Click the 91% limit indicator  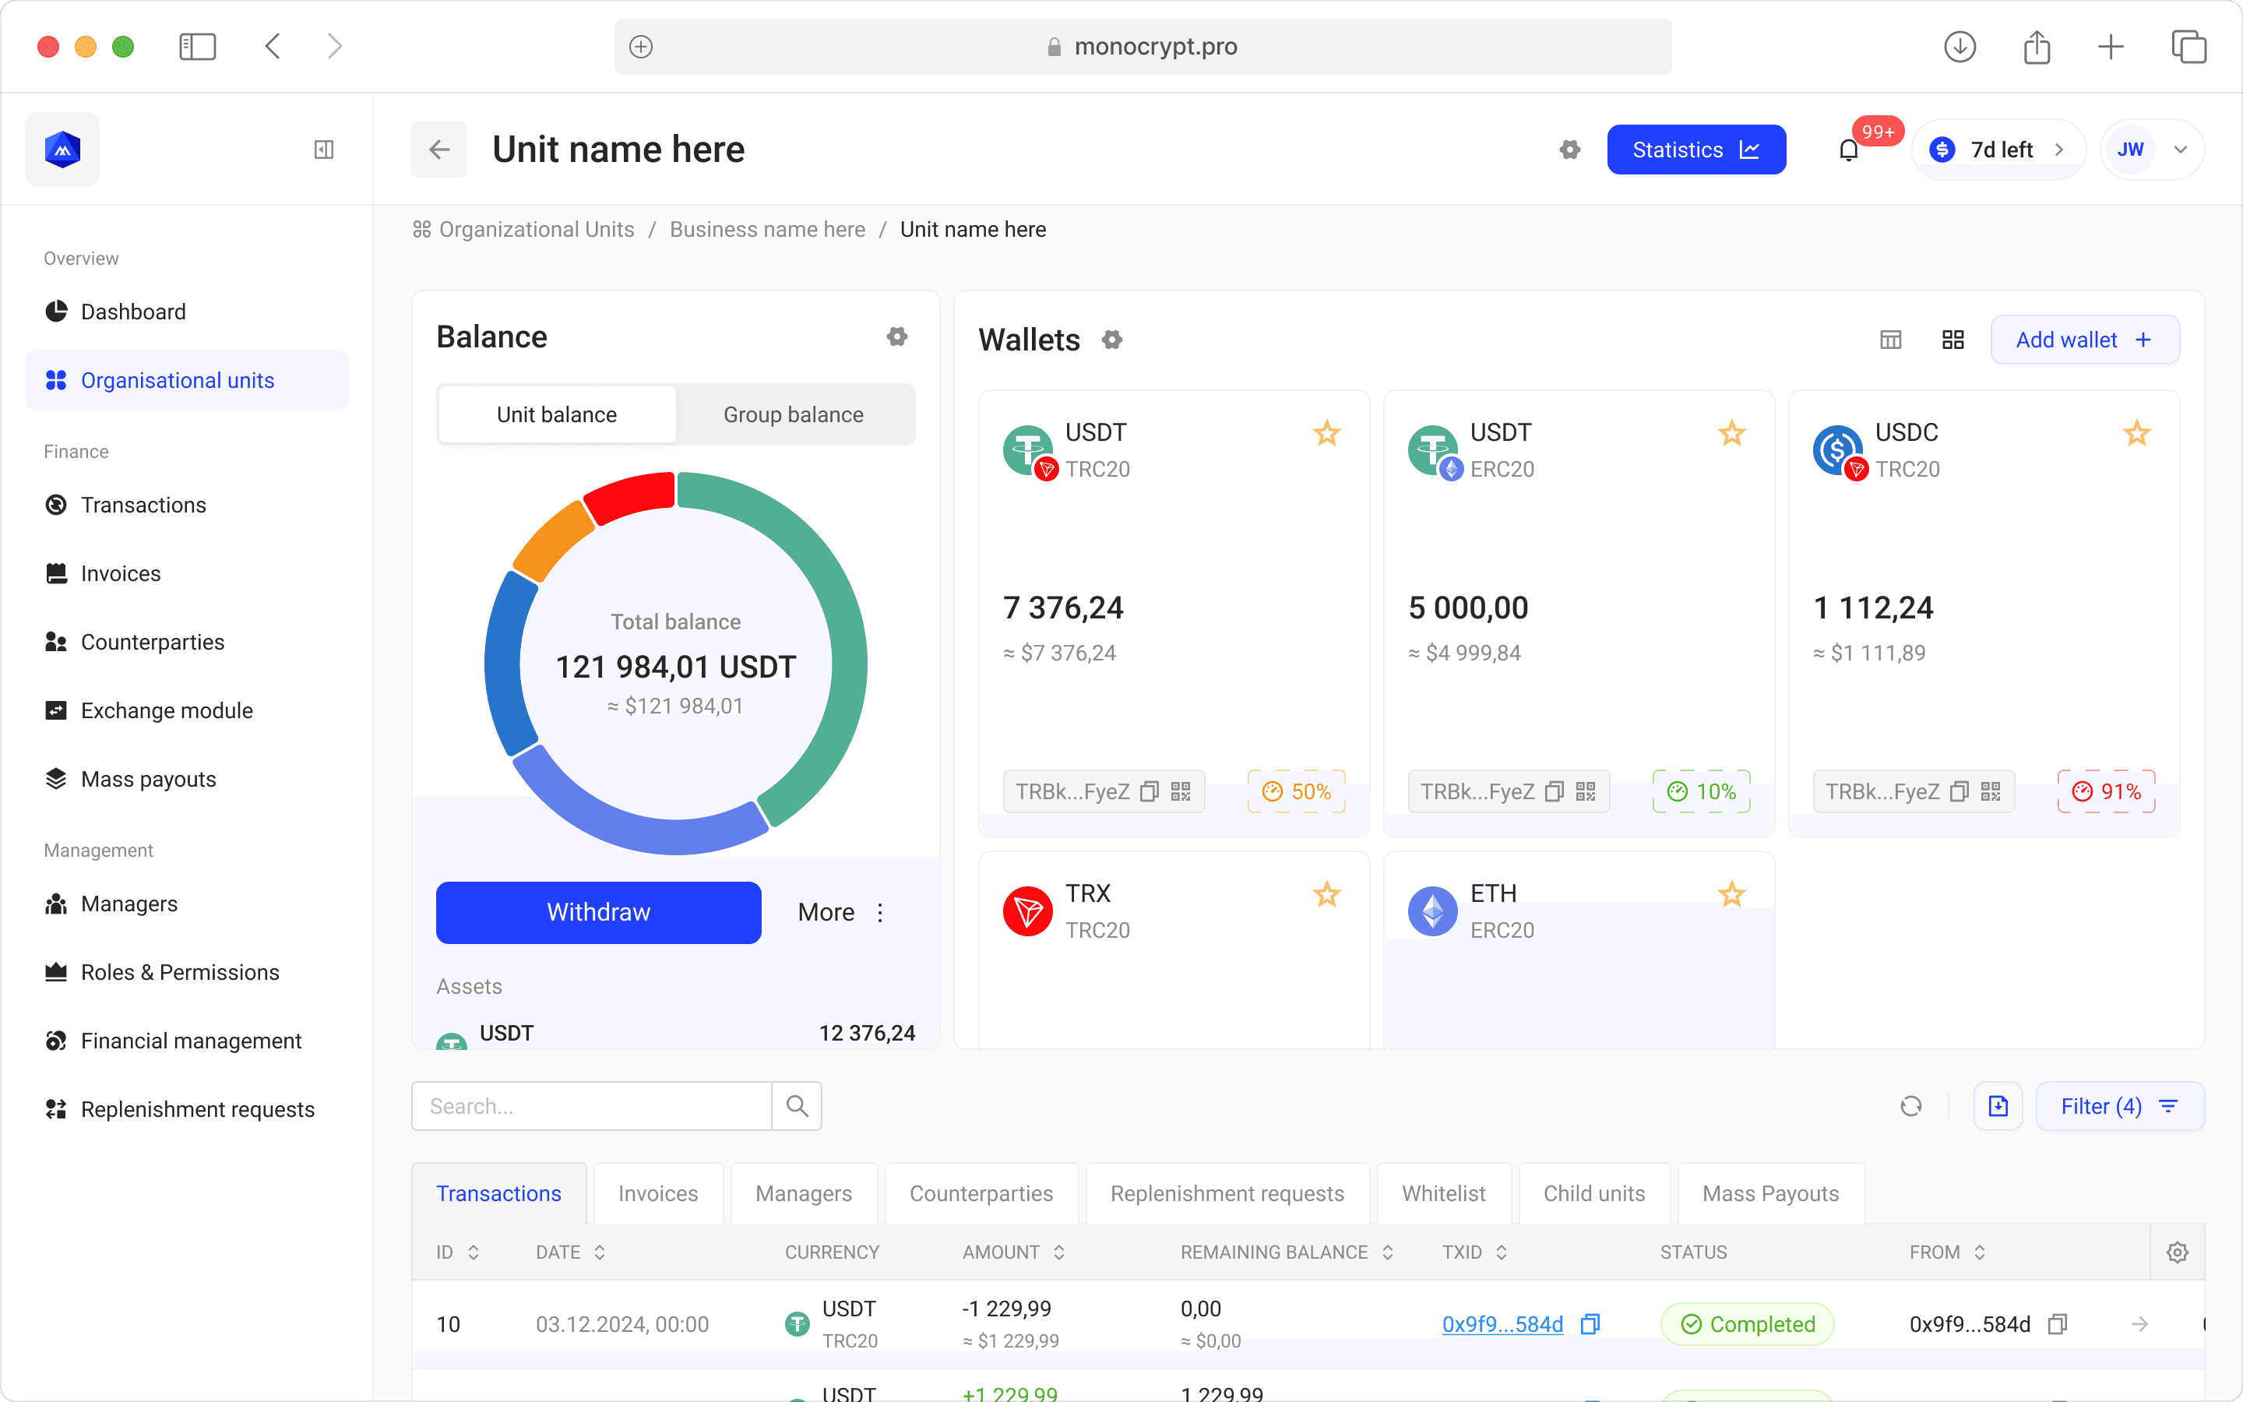pyautogui.click(x=2106, y=792)
